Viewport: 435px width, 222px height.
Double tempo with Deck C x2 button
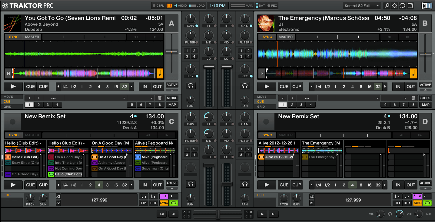tap(58, 196)
